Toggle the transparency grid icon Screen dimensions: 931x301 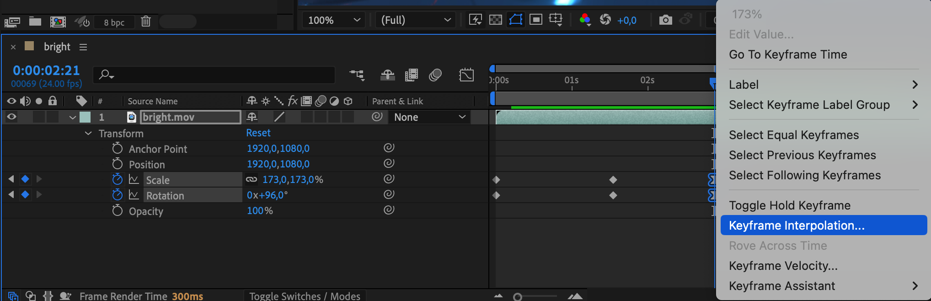[495, 20]
